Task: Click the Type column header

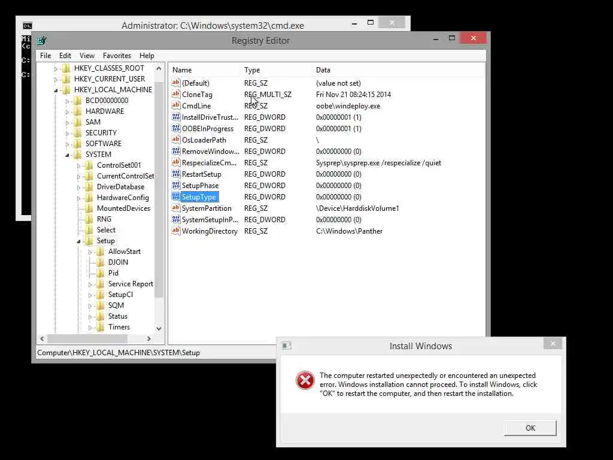Action: point(277,70)
